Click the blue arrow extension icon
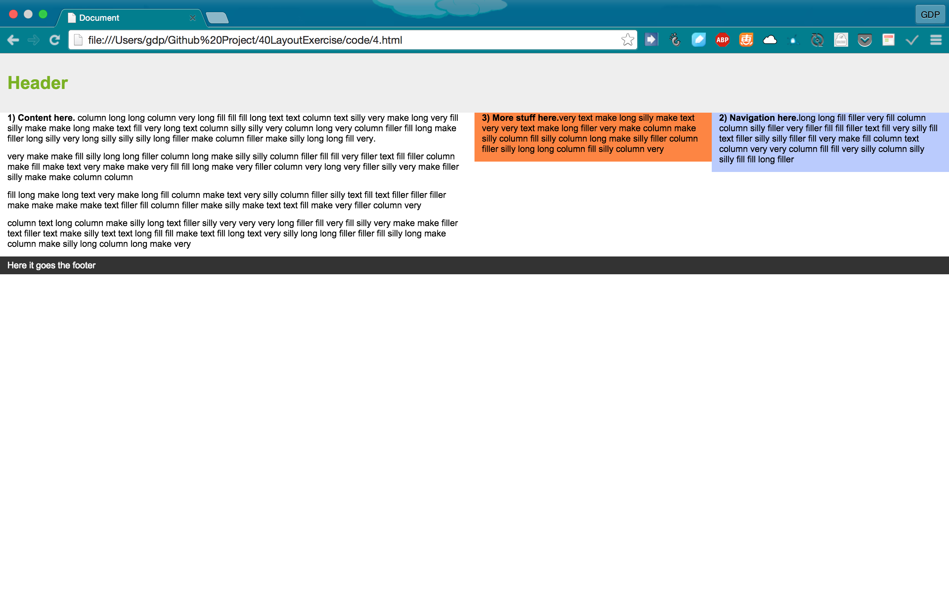Image resolution: width=949 pixels, height=593 pixels. pyautogui.click(x=651, y=40)
